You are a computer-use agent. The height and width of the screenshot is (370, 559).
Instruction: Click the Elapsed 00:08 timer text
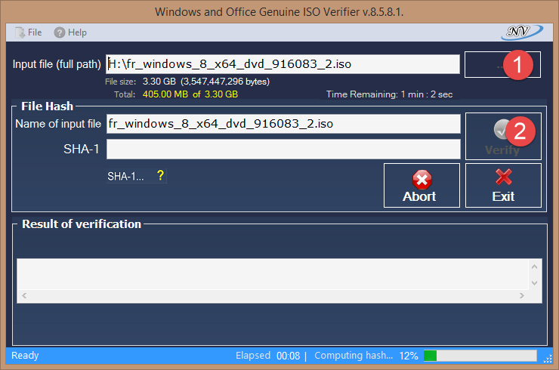click(267, 356)
